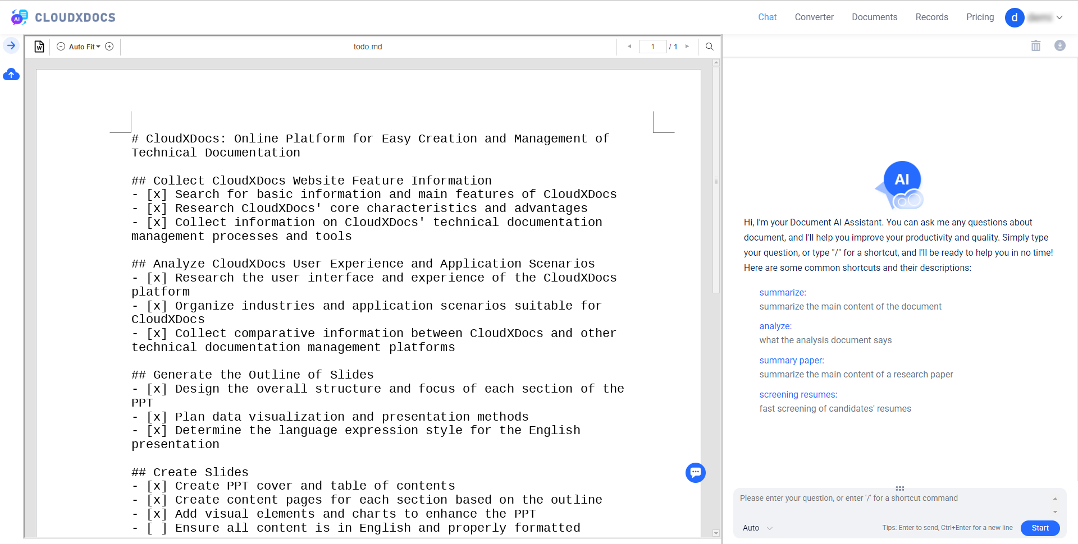Click 'summarize the main content of the document' text
The width and height of the screenshot is (1078, 544).
(850, 307)
